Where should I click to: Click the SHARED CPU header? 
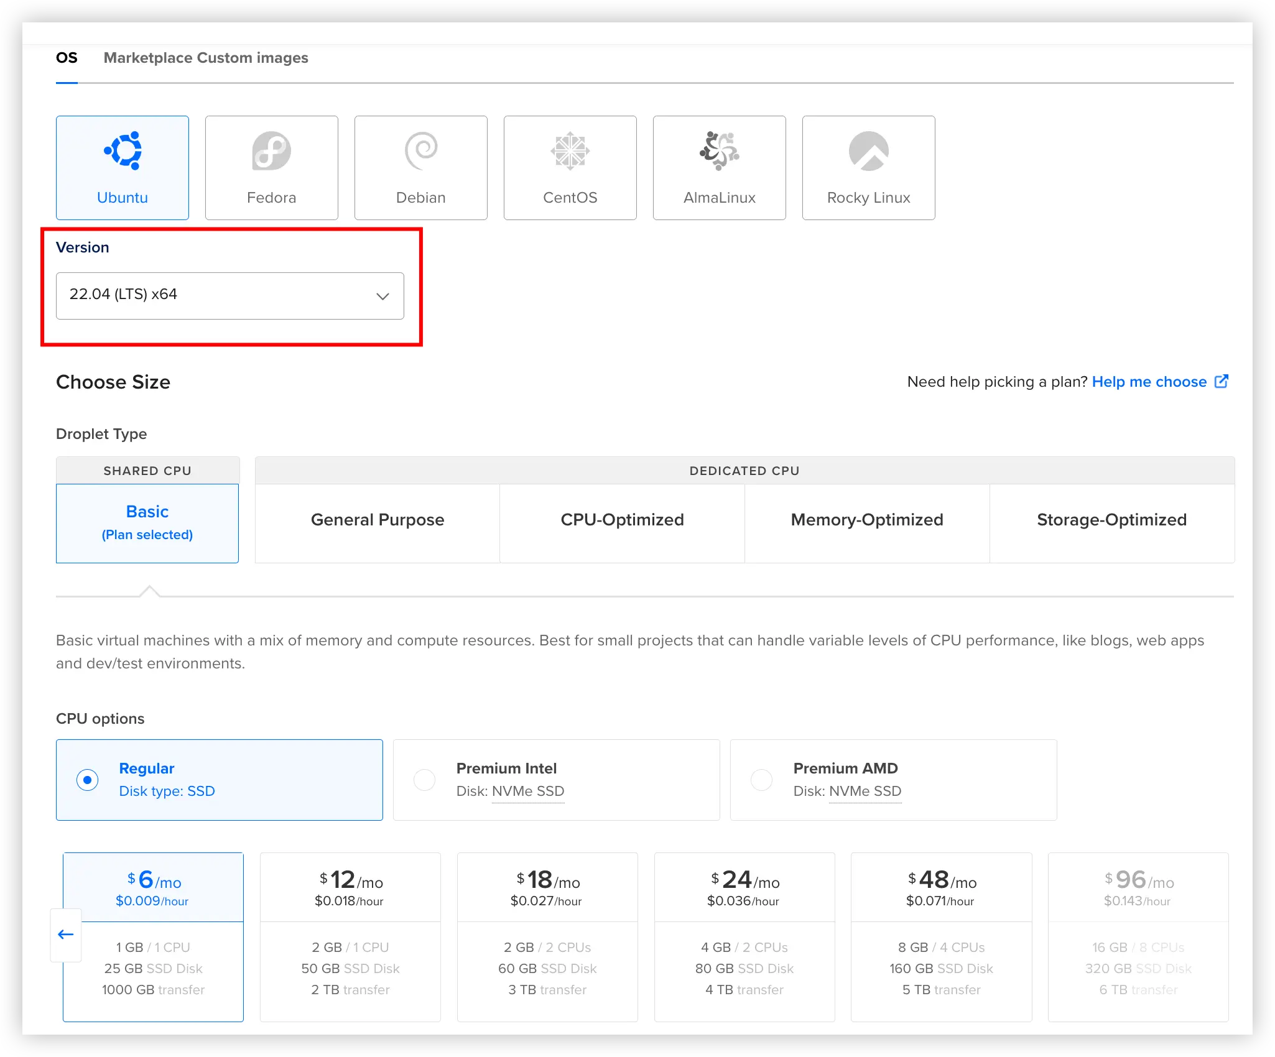point(147,471)
